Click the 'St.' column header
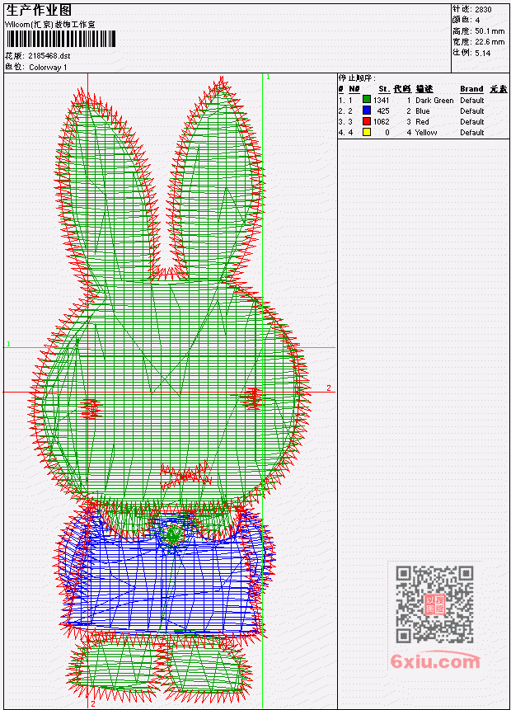 384,89
